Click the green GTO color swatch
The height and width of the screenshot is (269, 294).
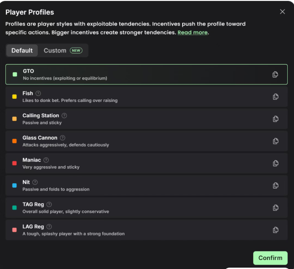14,75
